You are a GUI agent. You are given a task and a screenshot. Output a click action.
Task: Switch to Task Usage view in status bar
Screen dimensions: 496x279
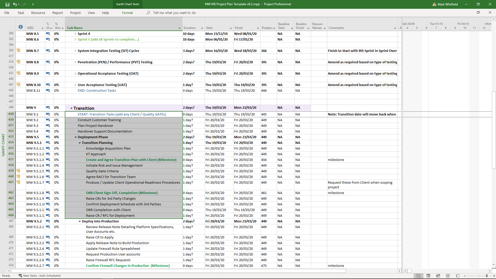pyautogui.click(x=428, y=276)
